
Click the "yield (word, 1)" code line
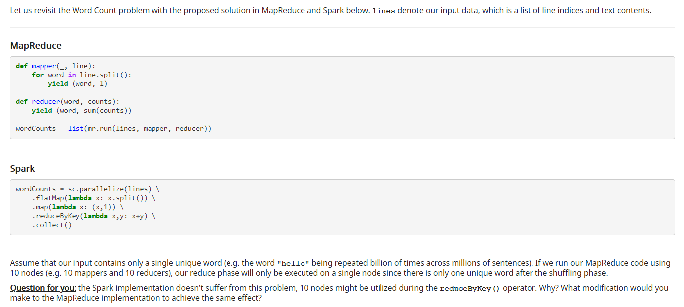pos(77,83)
